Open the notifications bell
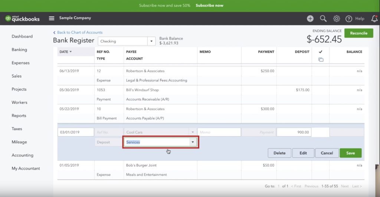Viewport: 380px width, 197px height. pyautogui.click(x=374, y=19)
